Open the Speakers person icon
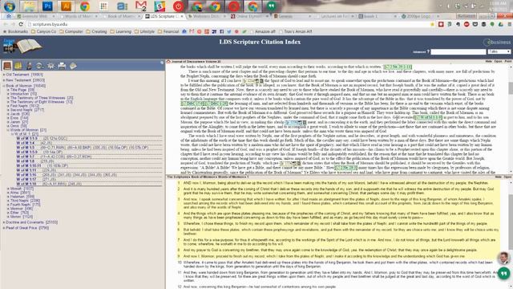 [x=29, y=66]
